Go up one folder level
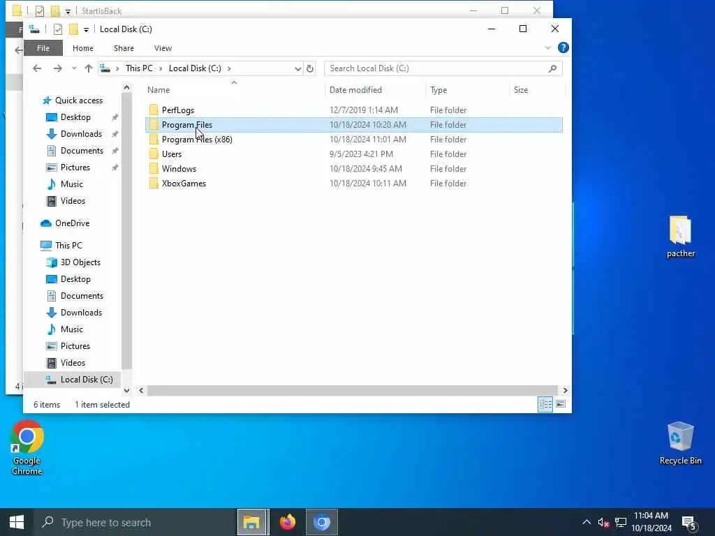The height and width of the screenshot is (536, 715). pos(89,68)
